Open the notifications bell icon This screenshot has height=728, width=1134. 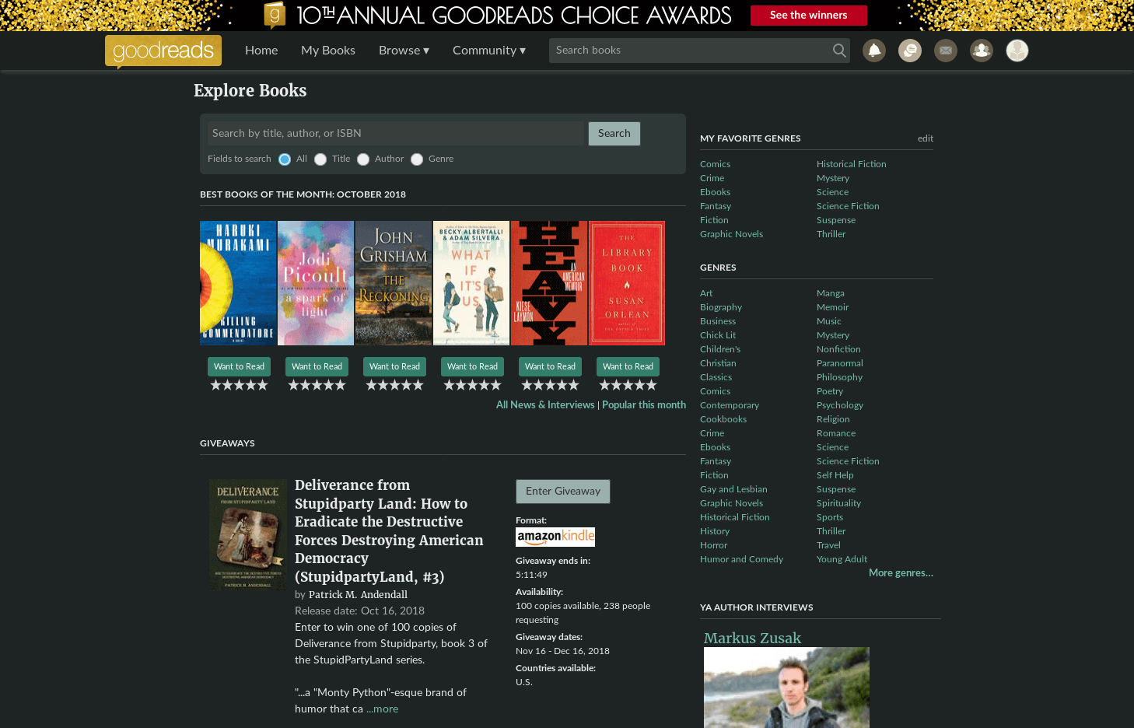[x=874, y=51]
